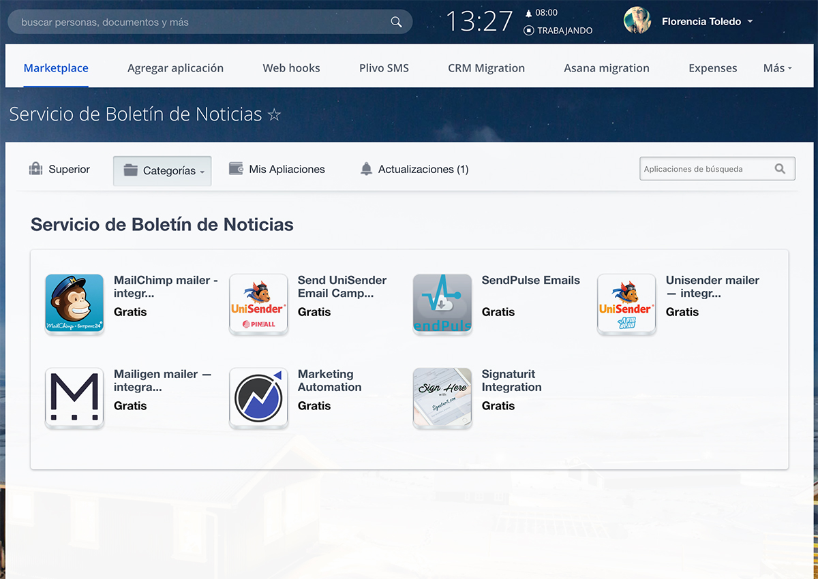818x579 pixels.
Task: Click the Marketing Automation app icon
Action: click(x=258, y=397)
